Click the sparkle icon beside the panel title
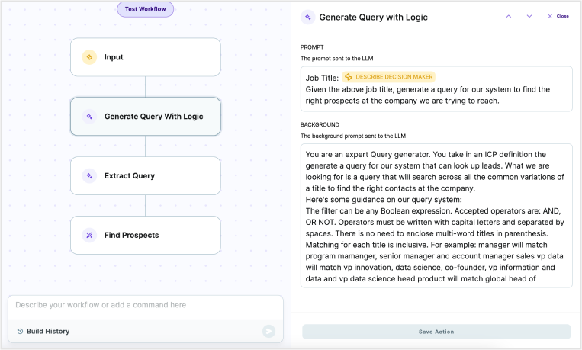The height and width of the screenshot is (350, 582). coord(307,17)
